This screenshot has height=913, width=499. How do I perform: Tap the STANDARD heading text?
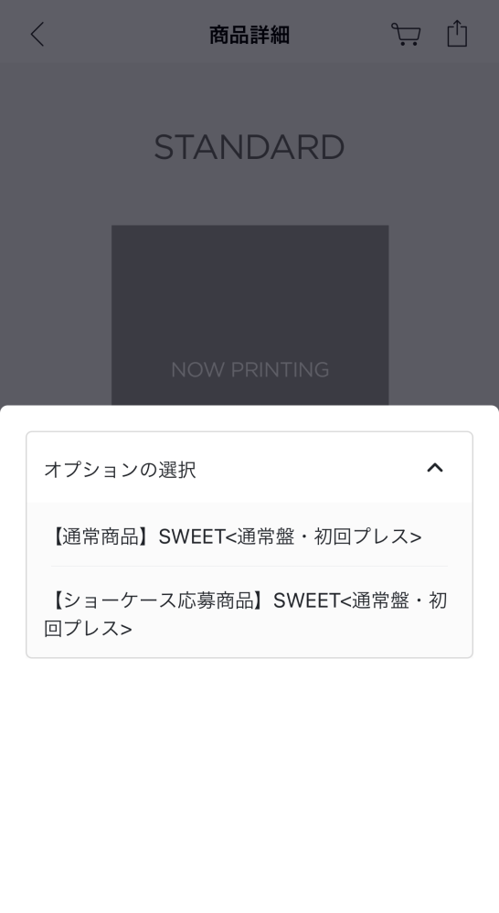pos(249,147)
